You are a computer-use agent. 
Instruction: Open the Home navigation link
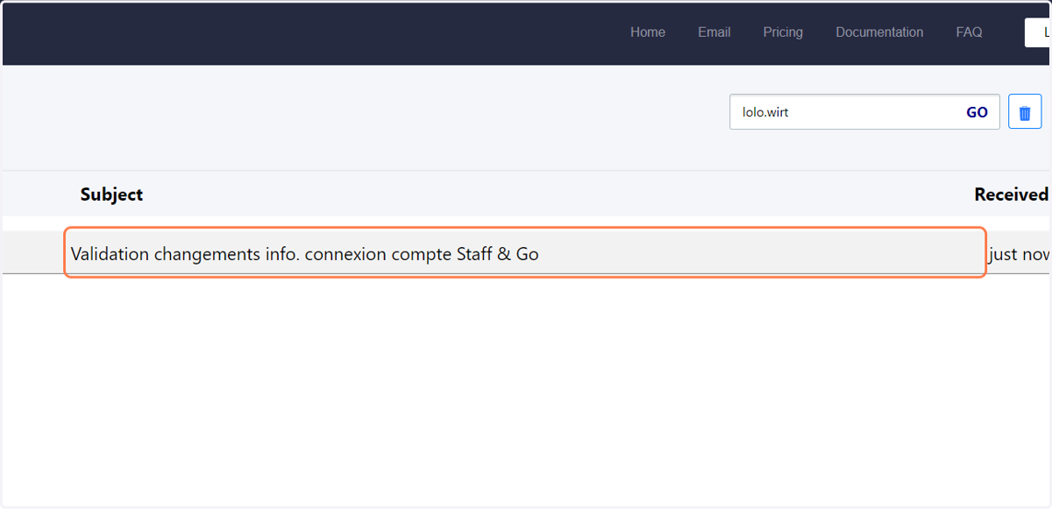tap(648, 32)
